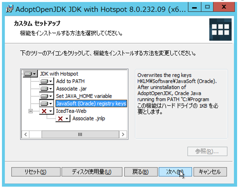The height and width of the screenshot is (188, 241).
Task: Click the feature tree scroll left arrow
Action: [26, 134]
